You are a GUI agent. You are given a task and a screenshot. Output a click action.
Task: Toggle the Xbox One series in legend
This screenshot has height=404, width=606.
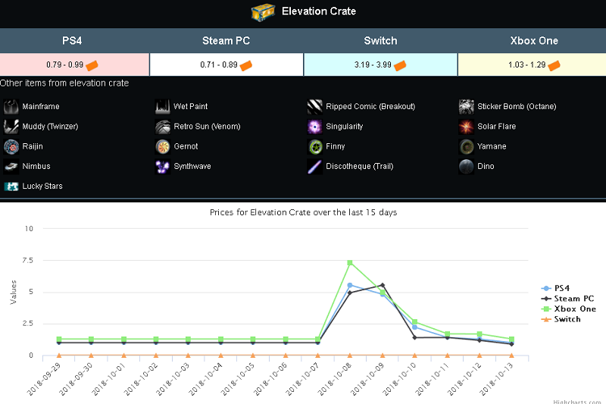[x=569, y=309]
